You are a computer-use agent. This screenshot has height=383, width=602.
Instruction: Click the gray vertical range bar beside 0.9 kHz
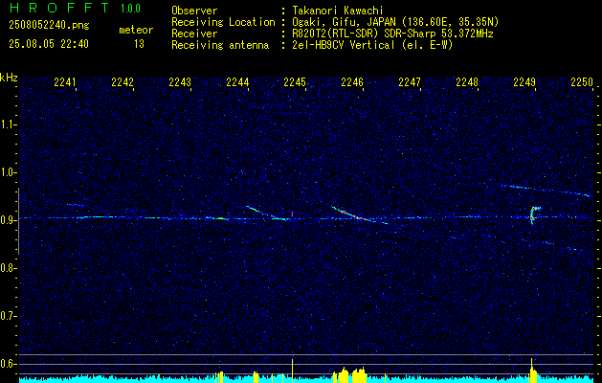point(18,221)
